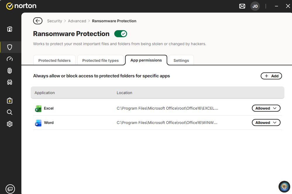The image size is (292, 194).
Task: Open the settings gear sidebar icon
Action: coord(10,124)
